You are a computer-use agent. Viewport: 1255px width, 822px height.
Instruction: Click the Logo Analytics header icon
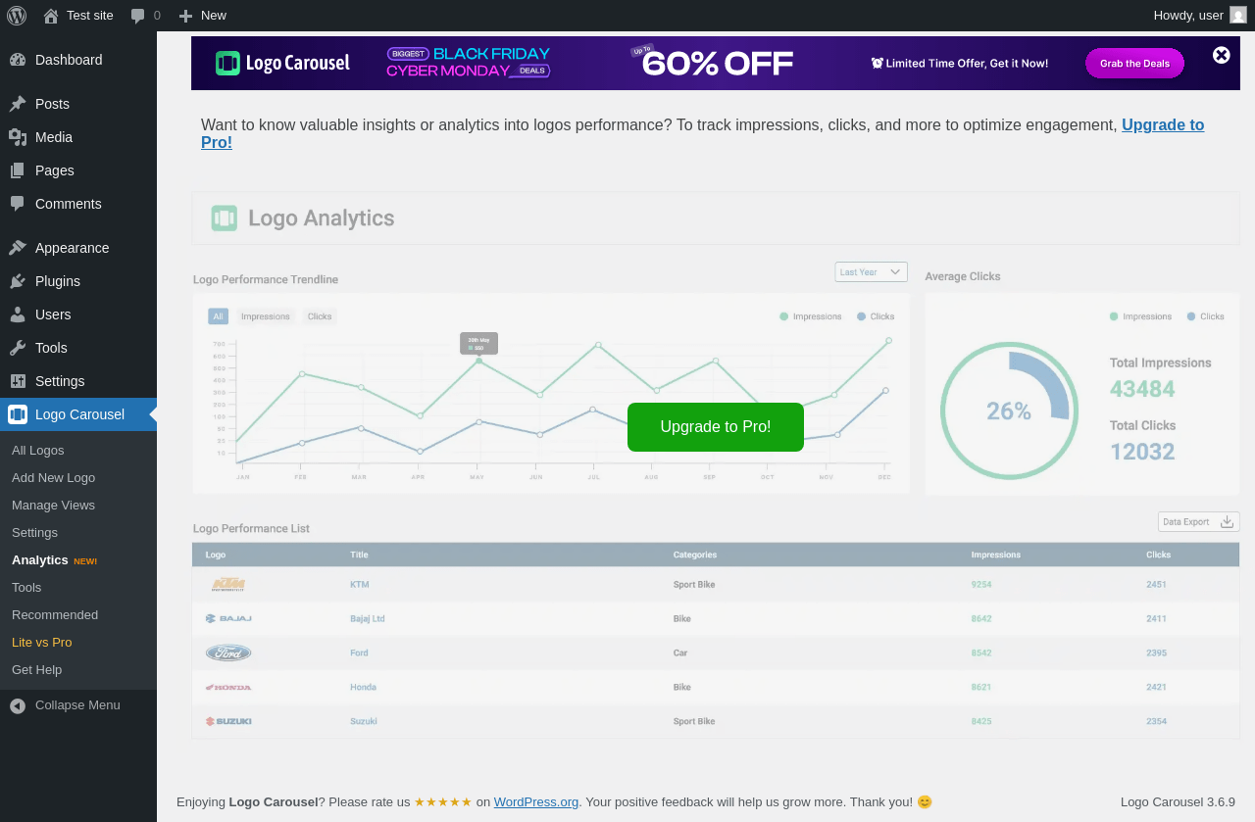tap(225, 218)
